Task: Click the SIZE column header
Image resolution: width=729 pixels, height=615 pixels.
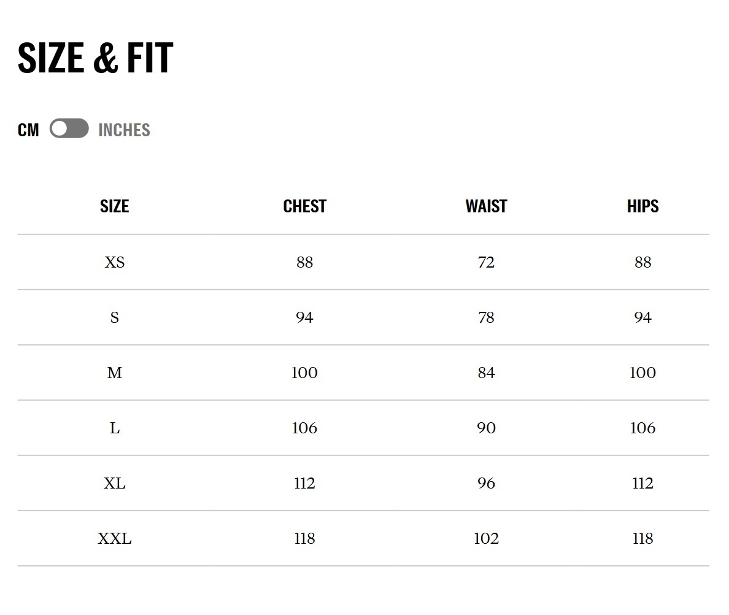Action: click(x=115, y=206)
